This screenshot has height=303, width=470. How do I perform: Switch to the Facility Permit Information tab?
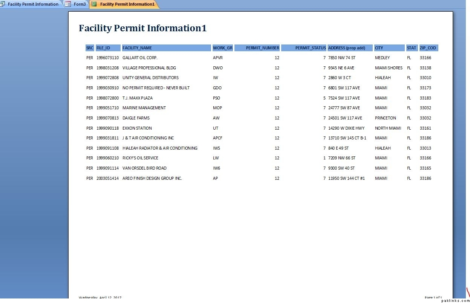[33, 4]
